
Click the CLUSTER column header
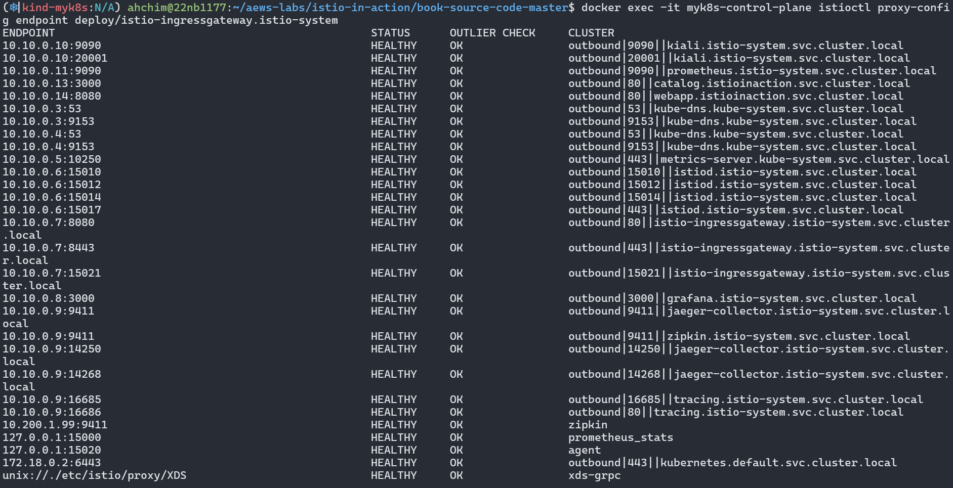(x=591, y=33)
